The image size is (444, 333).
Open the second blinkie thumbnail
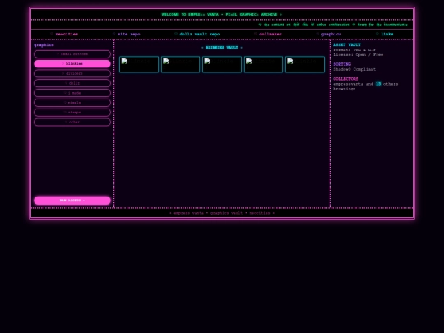click(x=180, y=65)
